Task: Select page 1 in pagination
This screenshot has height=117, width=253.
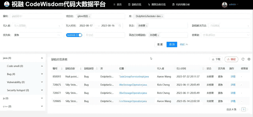Action: click(243, 110)
